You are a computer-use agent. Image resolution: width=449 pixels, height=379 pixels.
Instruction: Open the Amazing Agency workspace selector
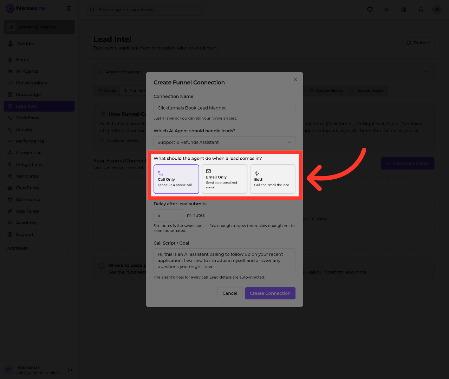pyautogui.click(x=39, y=27)
